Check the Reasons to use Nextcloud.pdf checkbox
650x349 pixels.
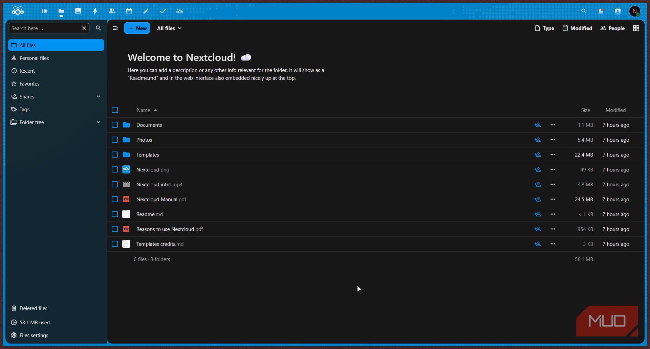[x=115, y=229]
